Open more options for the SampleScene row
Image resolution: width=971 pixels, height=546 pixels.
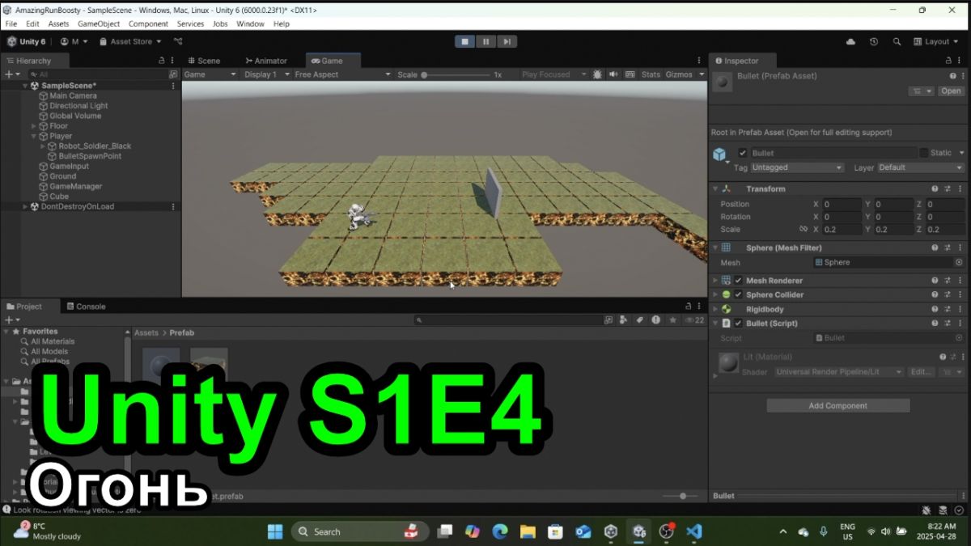pyautogui.click(x=173, y=86)
